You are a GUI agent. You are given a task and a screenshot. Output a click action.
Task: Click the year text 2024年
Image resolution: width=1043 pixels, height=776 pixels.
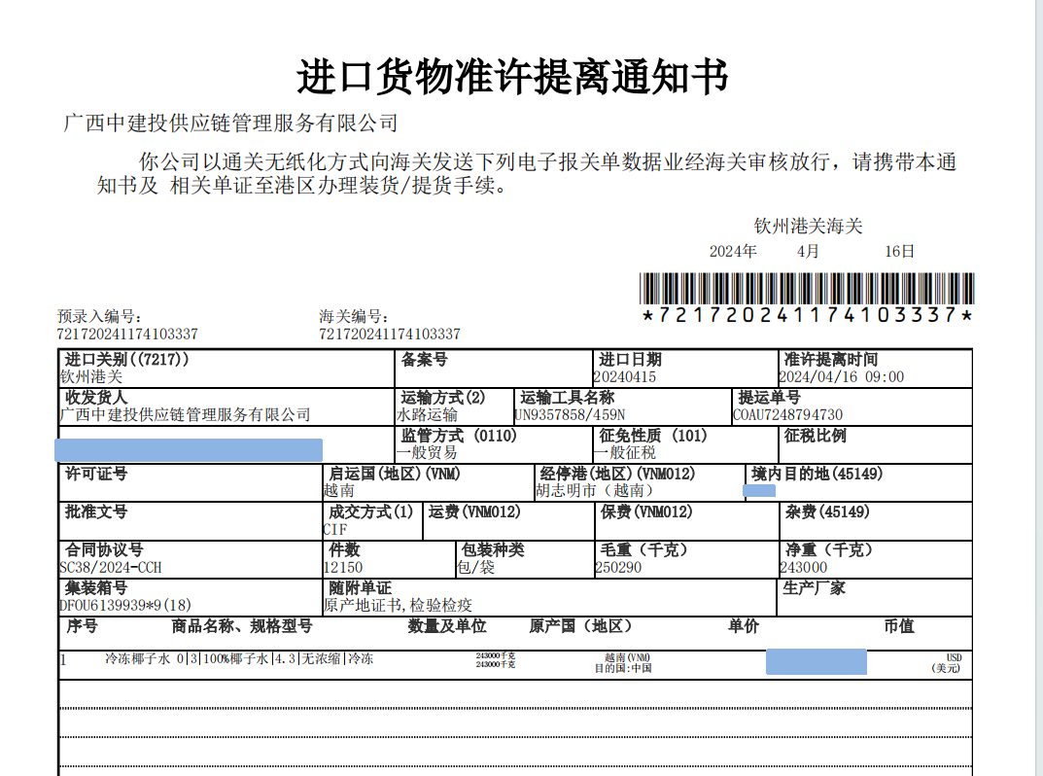pyautogui.click(x=733, y=252)
